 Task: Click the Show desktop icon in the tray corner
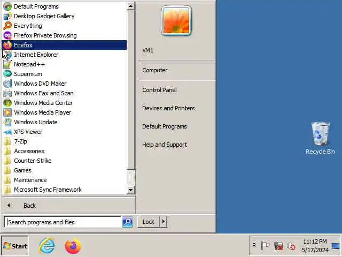[x=336, y=246]
